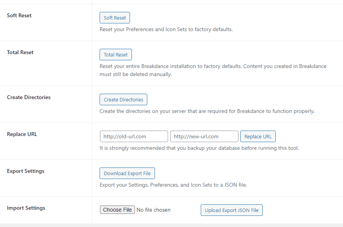Click the Replace URL row heading label
Image resolution: width=343 pixels, height=227 pixels.
tap(22, 134)
